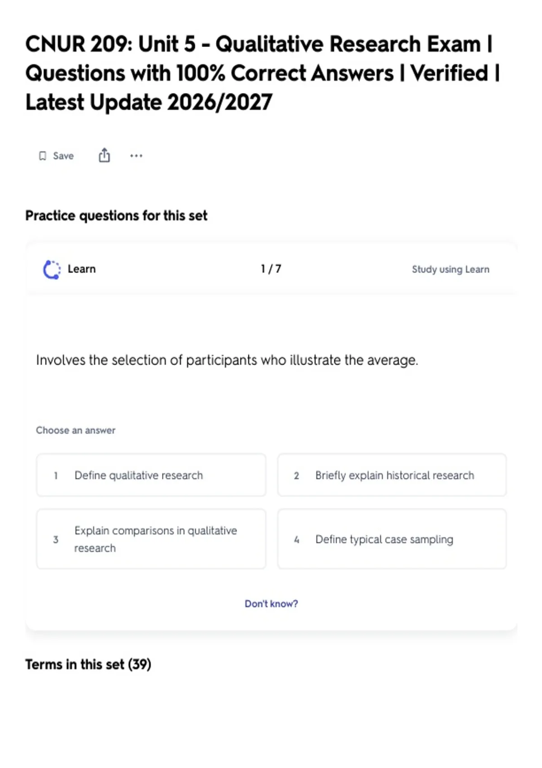This screenshot has width=542, height=768.
Task: Click the Choose an answer label
Action: coord(76,430)
